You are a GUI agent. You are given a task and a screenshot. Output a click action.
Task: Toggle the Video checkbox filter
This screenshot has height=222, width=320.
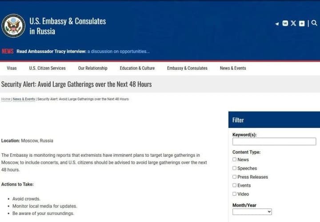point(235,194)
